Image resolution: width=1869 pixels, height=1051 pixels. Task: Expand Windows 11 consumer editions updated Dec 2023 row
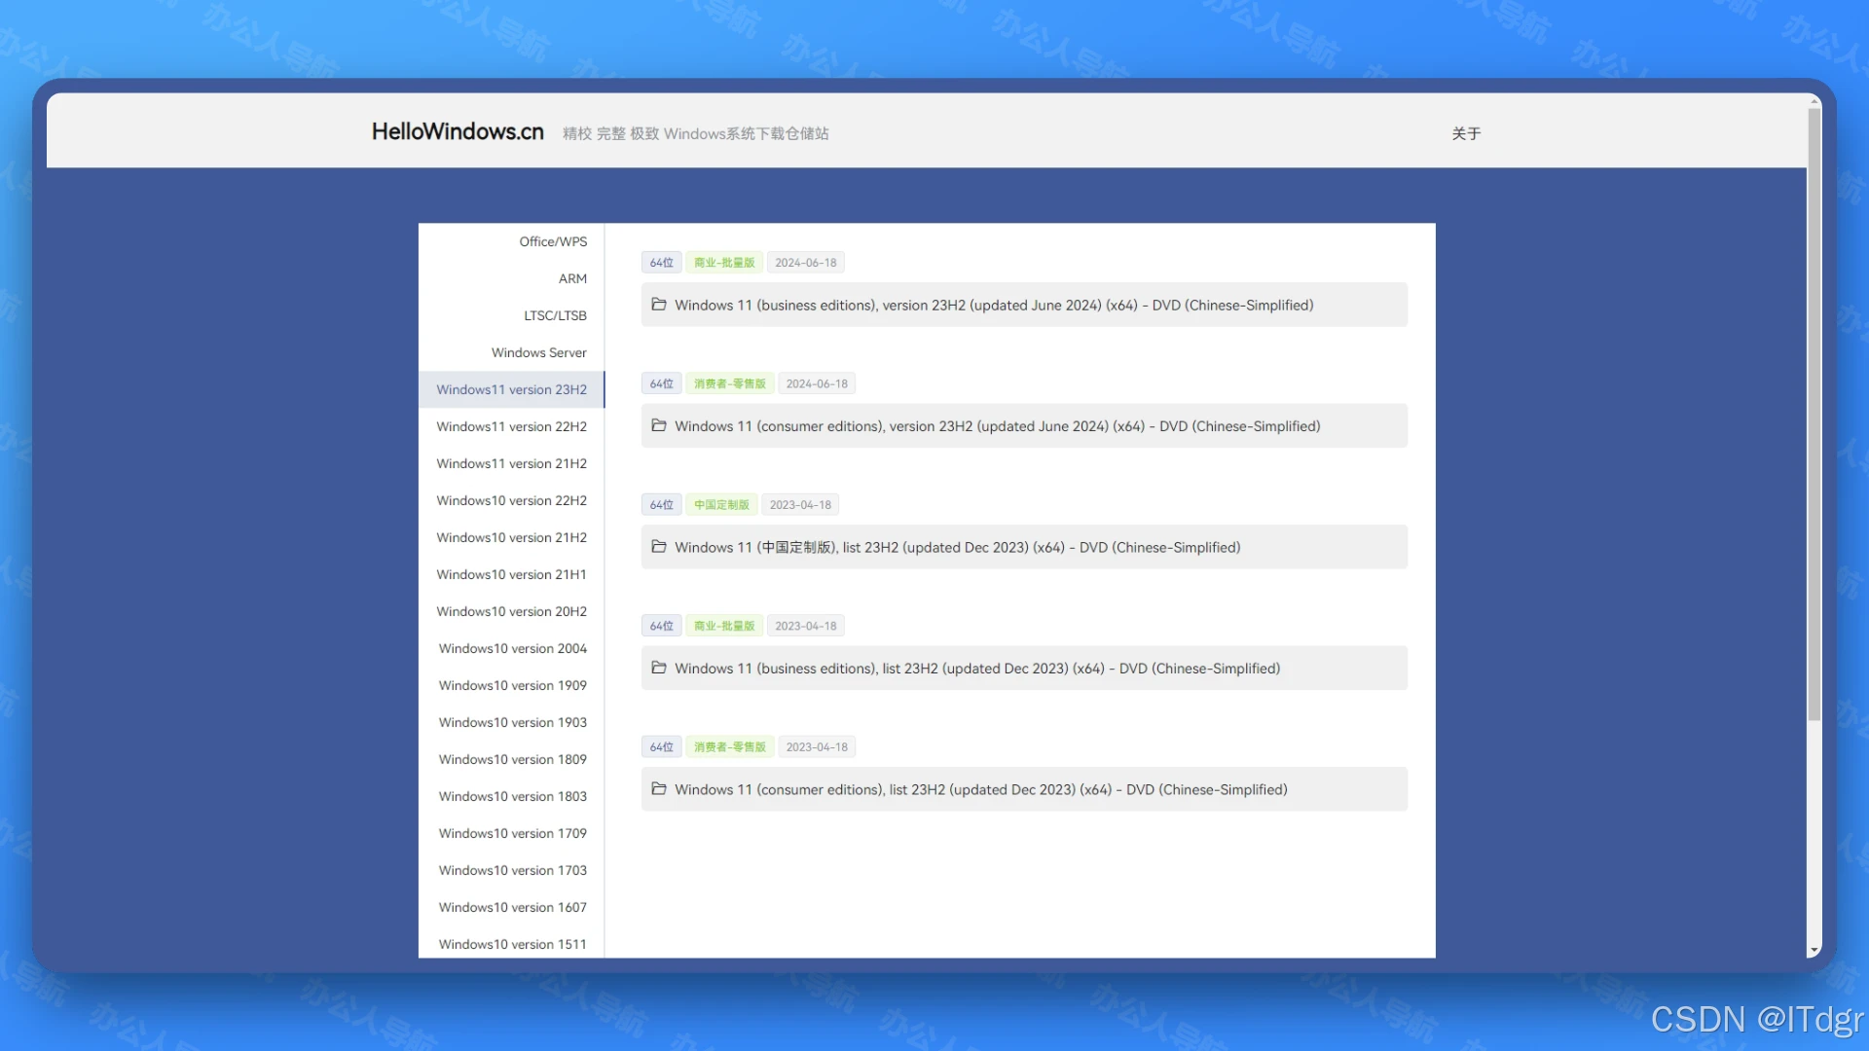tap(1024, 789)
